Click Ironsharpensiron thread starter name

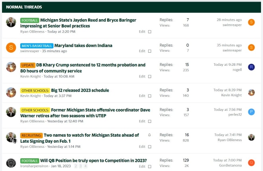34,166
